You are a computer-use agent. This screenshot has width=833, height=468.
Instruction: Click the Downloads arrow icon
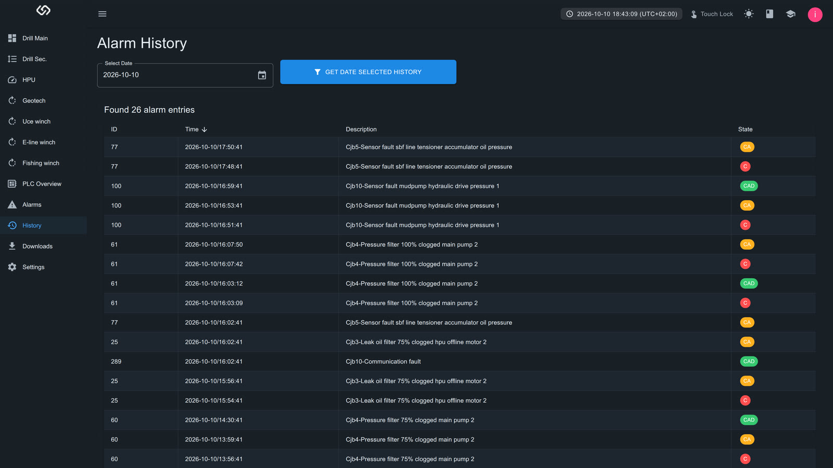click(12, 246)
